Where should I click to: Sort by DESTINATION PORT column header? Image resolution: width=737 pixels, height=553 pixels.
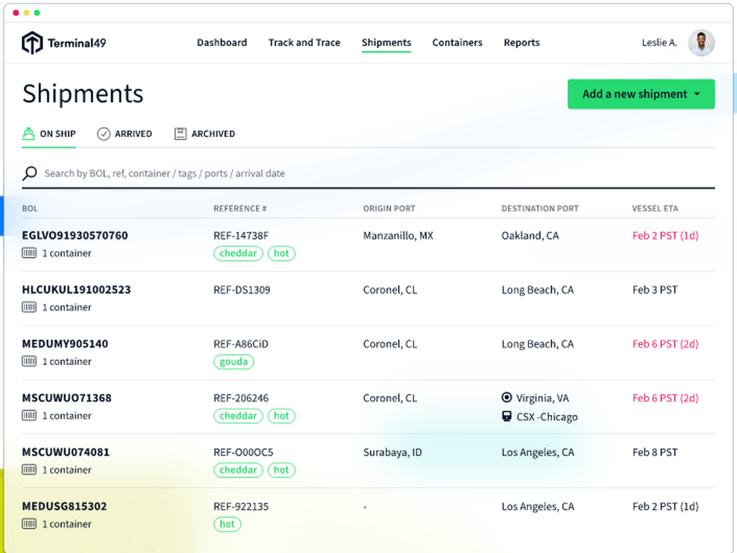[x=540, y=209]
